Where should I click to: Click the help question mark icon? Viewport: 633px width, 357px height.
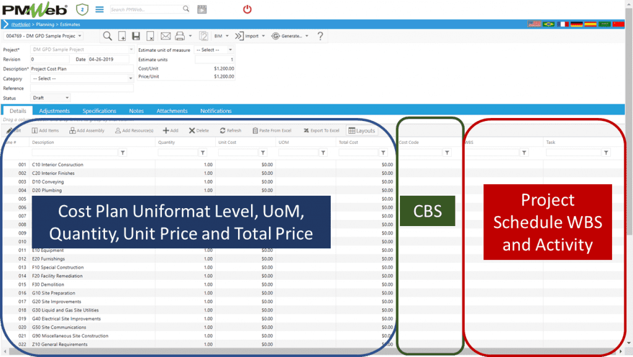[320, 36]
